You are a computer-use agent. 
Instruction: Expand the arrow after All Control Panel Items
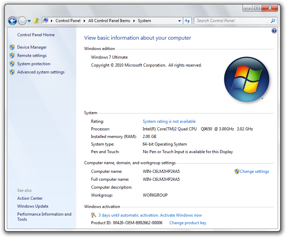[x=134, y=21]
